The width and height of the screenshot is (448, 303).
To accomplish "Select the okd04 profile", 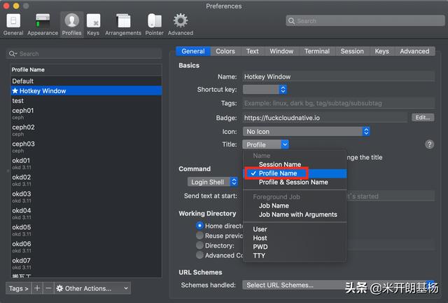I will [x=86, y=213].
